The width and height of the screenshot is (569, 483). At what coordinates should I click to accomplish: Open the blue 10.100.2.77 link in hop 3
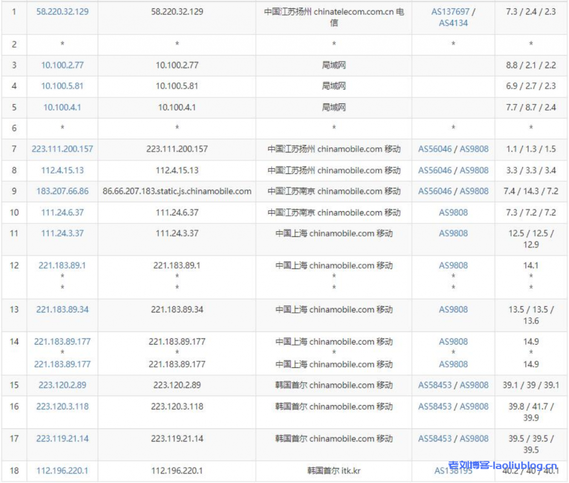pos(62,65)
